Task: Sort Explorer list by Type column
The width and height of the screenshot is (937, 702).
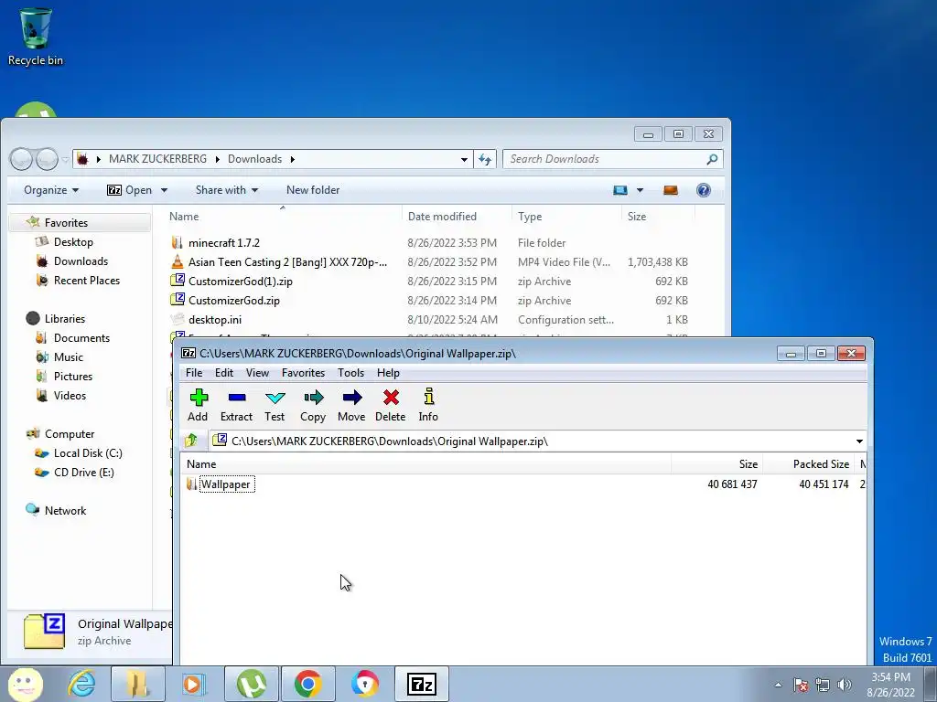Action: click(x=566, y=217)
